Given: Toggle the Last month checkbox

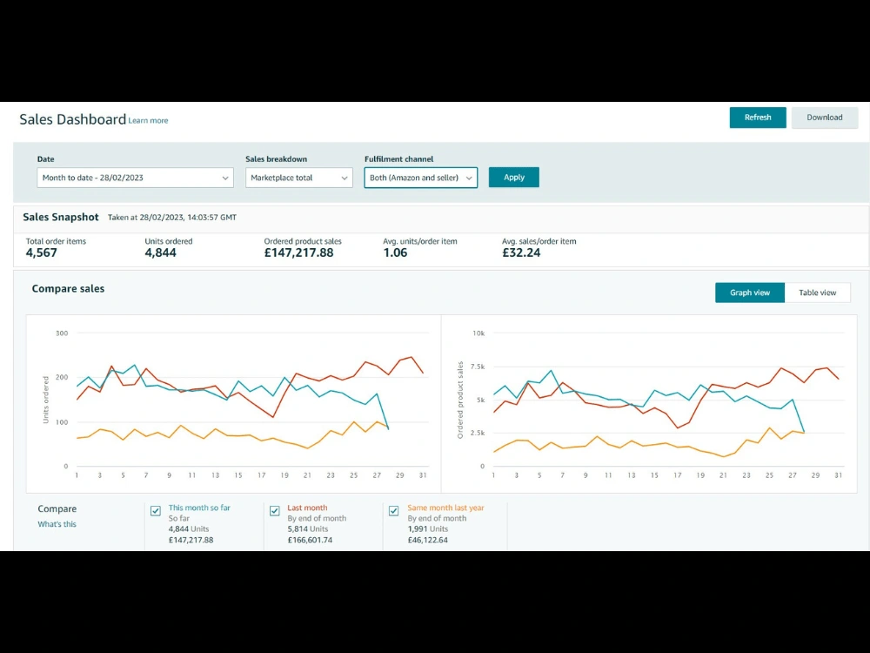Looking at the screenshot, I should tap(275, 510).
